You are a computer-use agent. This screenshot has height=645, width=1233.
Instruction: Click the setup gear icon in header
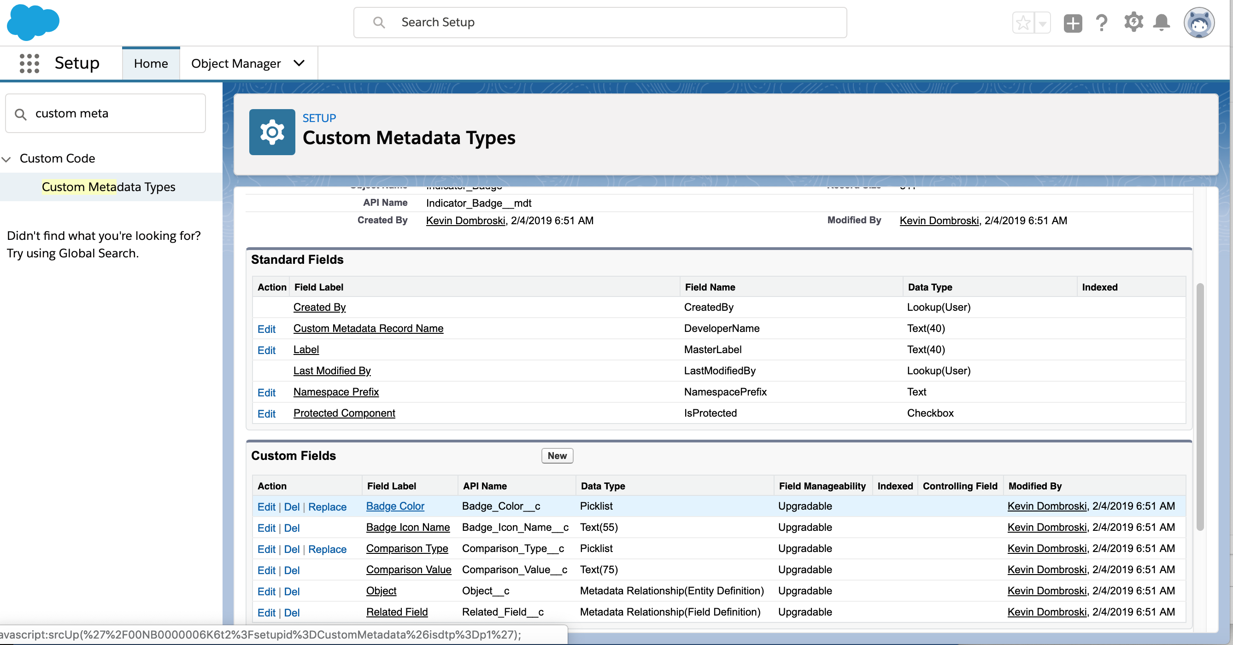[1133, 23]
